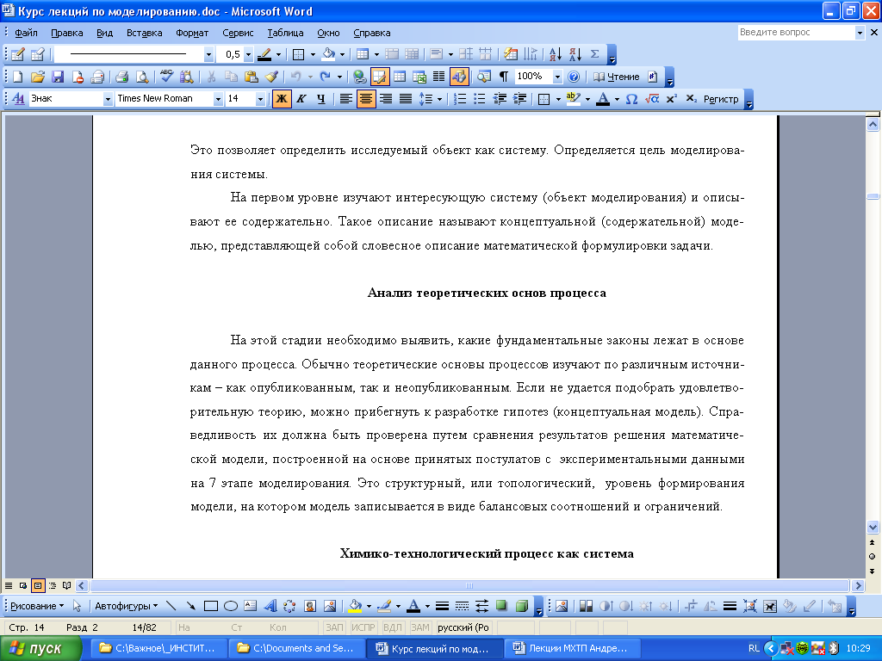Open line style dropdown
882x661 pixels.
208,54
